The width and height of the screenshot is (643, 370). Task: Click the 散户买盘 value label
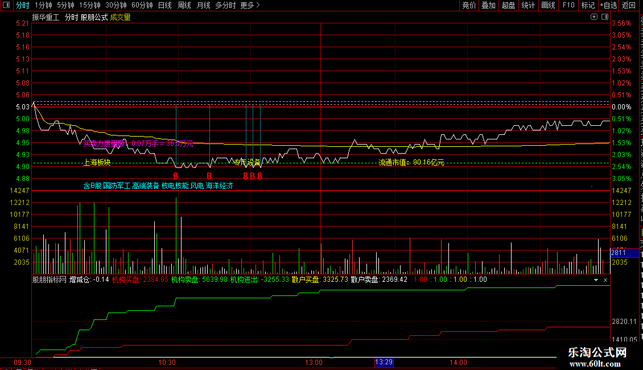320,279
